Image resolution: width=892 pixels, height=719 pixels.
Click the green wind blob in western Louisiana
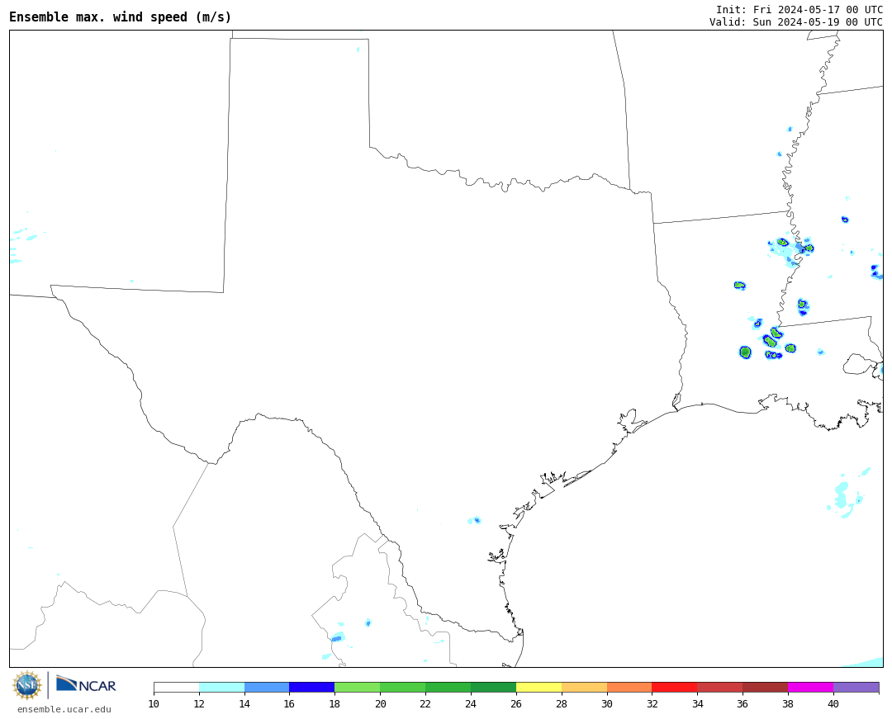(x=745, y=352)
